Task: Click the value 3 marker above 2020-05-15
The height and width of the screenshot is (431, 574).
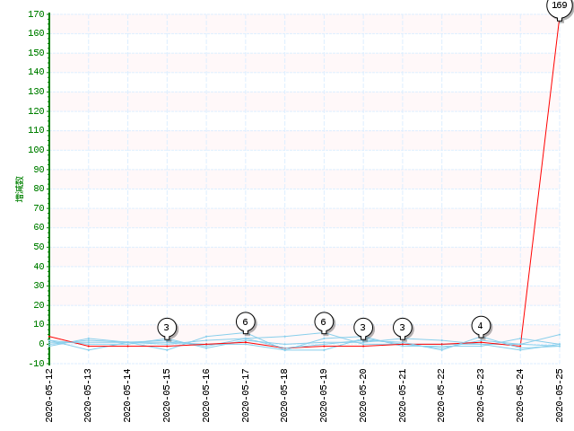Action: pyautogui.click(x=167, y=328)
